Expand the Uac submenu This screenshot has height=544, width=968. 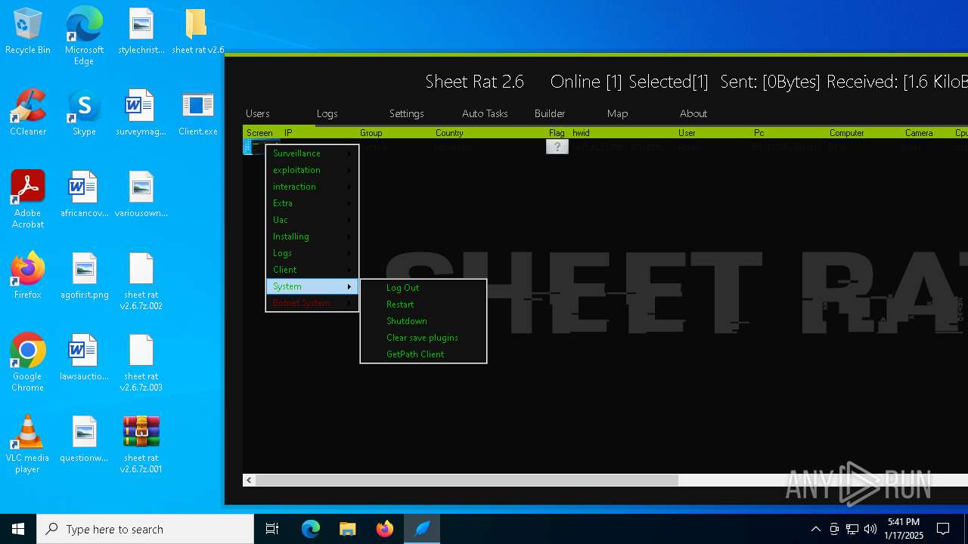tap(312, 220)
